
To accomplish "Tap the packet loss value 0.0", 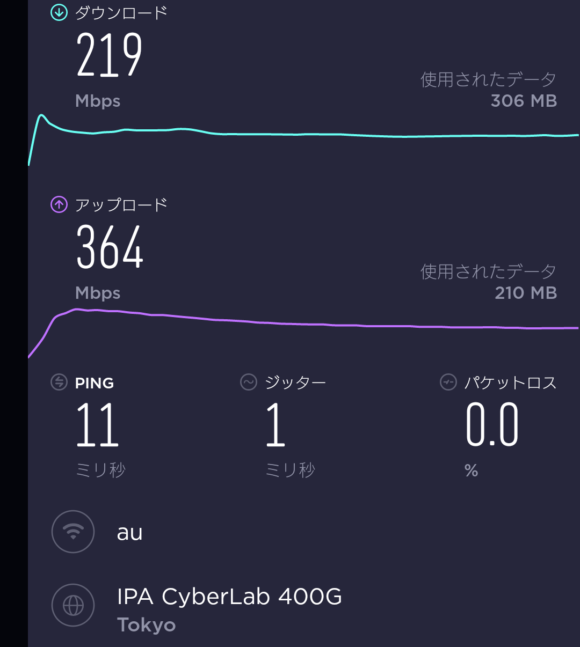I will [x=492, y=425].
